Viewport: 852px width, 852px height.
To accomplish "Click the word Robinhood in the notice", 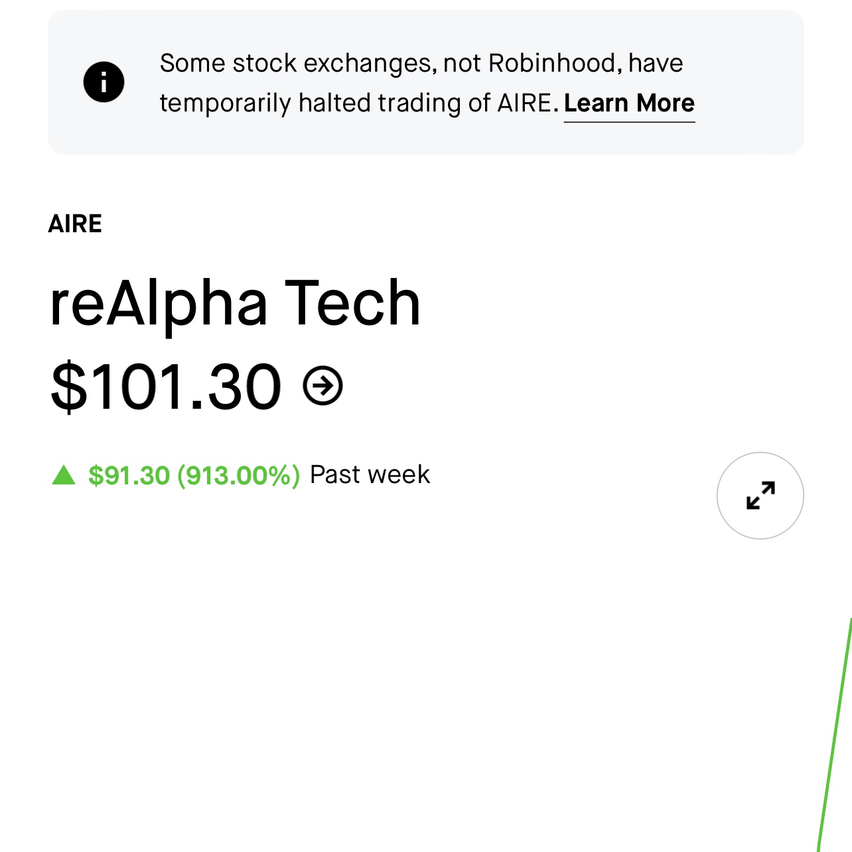I will pos(552,64).
